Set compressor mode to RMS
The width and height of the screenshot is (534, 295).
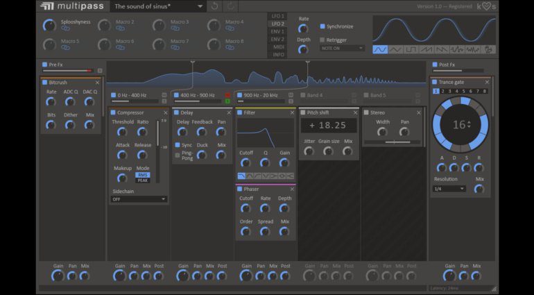pyautogui.click(x=143, y=175)
